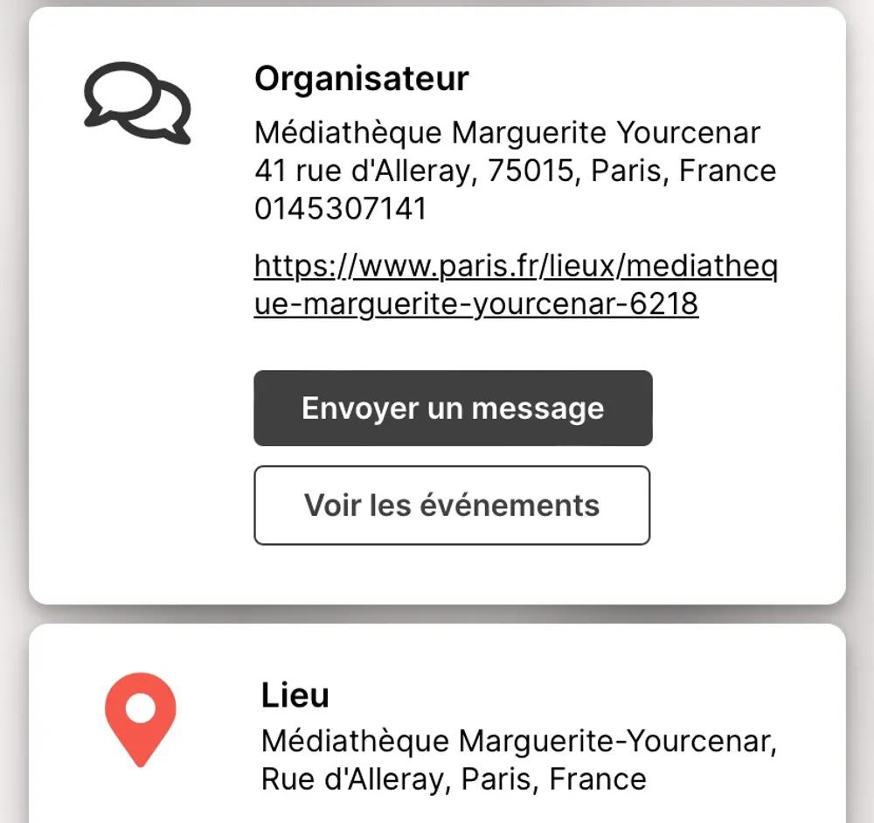Screen dimensions: 874x823
Task: Follow the link ending yourcenar-6218
Action: (x=476, y=303)
